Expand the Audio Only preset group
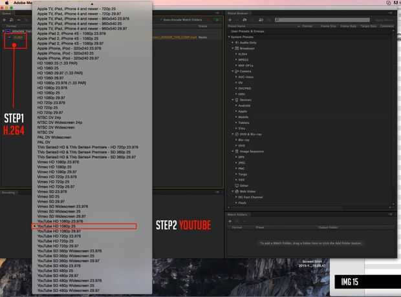Image resolution: width=401 pixels, height=297 pixels. click(233, 43)
